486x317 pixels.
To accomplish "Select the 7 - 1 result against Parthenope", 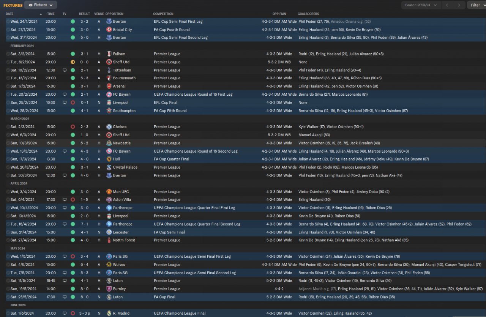I will (x=84, y=224).
